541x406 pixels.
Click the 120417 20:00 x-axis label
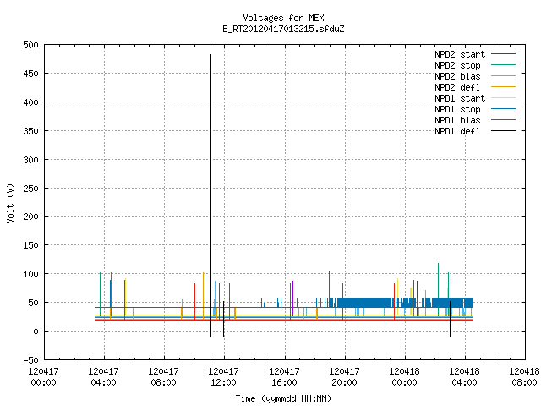[x=344, y=377]
